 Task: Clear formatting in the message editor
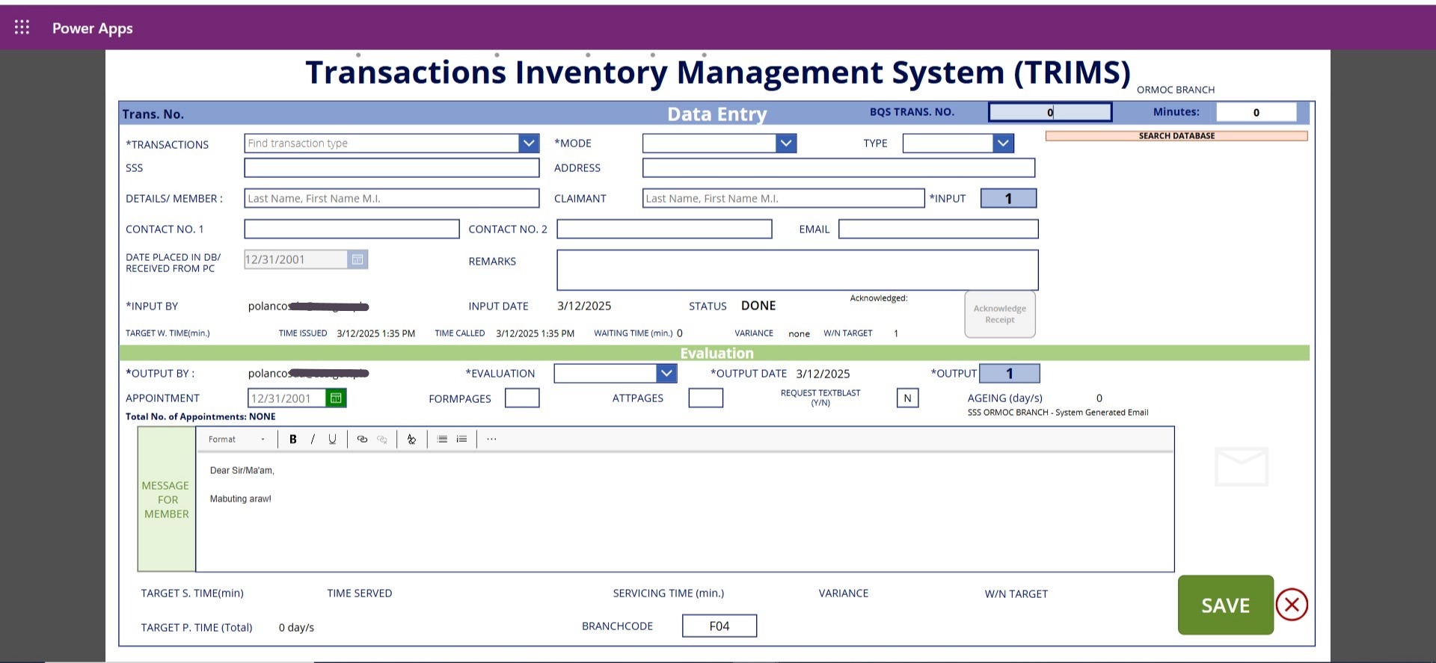pos(411,440)
